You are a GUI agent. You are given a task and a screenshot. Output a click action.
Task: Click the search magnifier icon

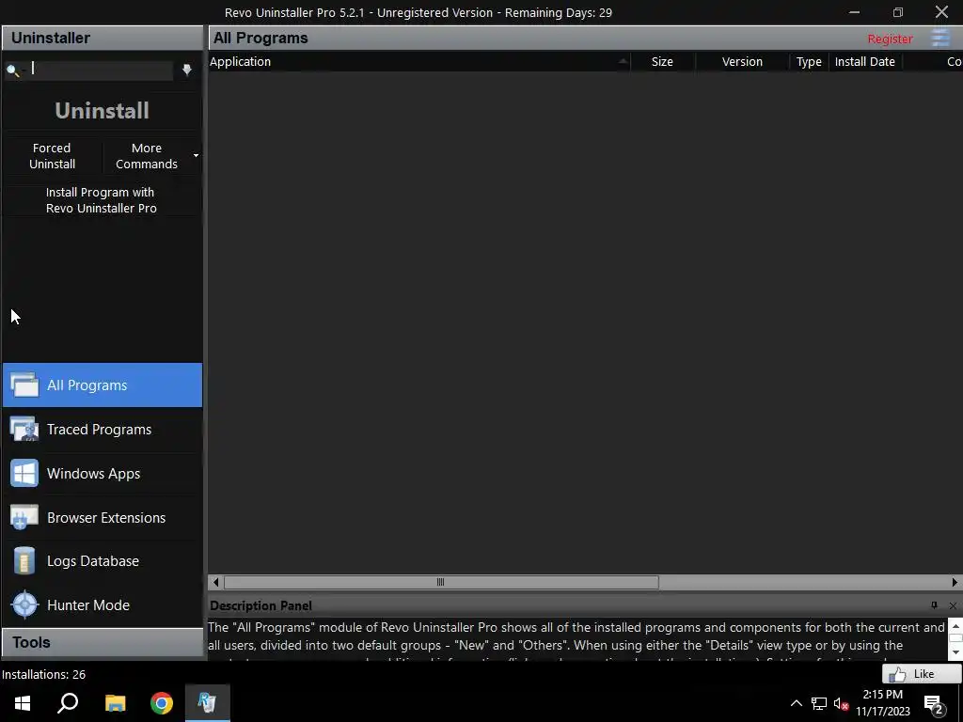[12, 70]
